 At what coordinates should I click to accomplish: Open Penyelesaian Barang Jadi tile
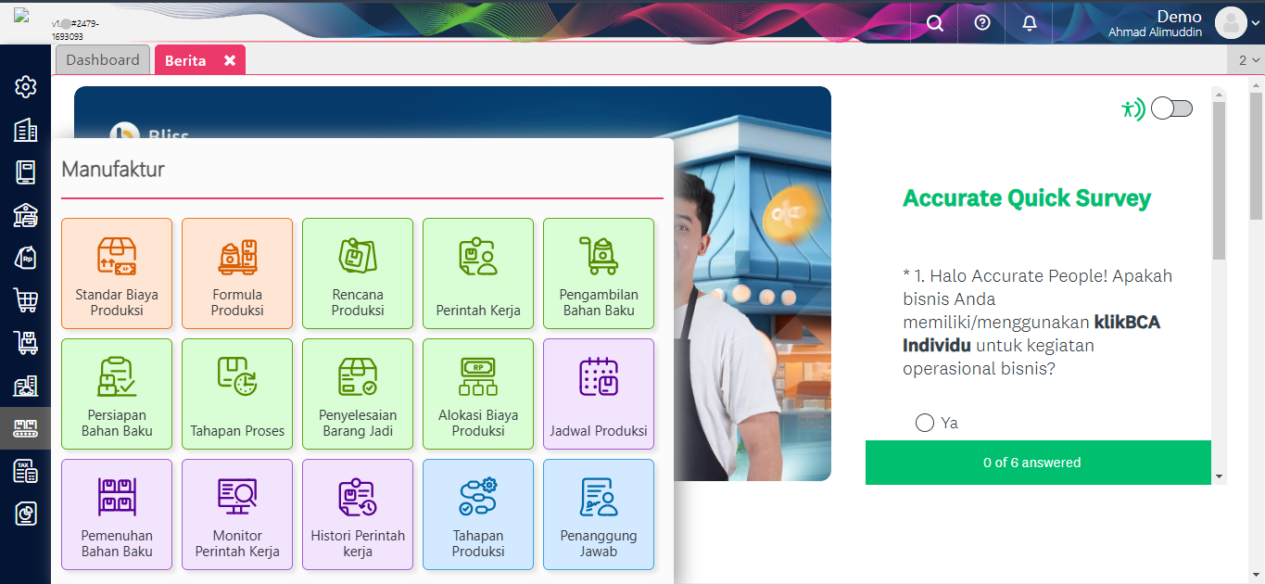(358, 394)
